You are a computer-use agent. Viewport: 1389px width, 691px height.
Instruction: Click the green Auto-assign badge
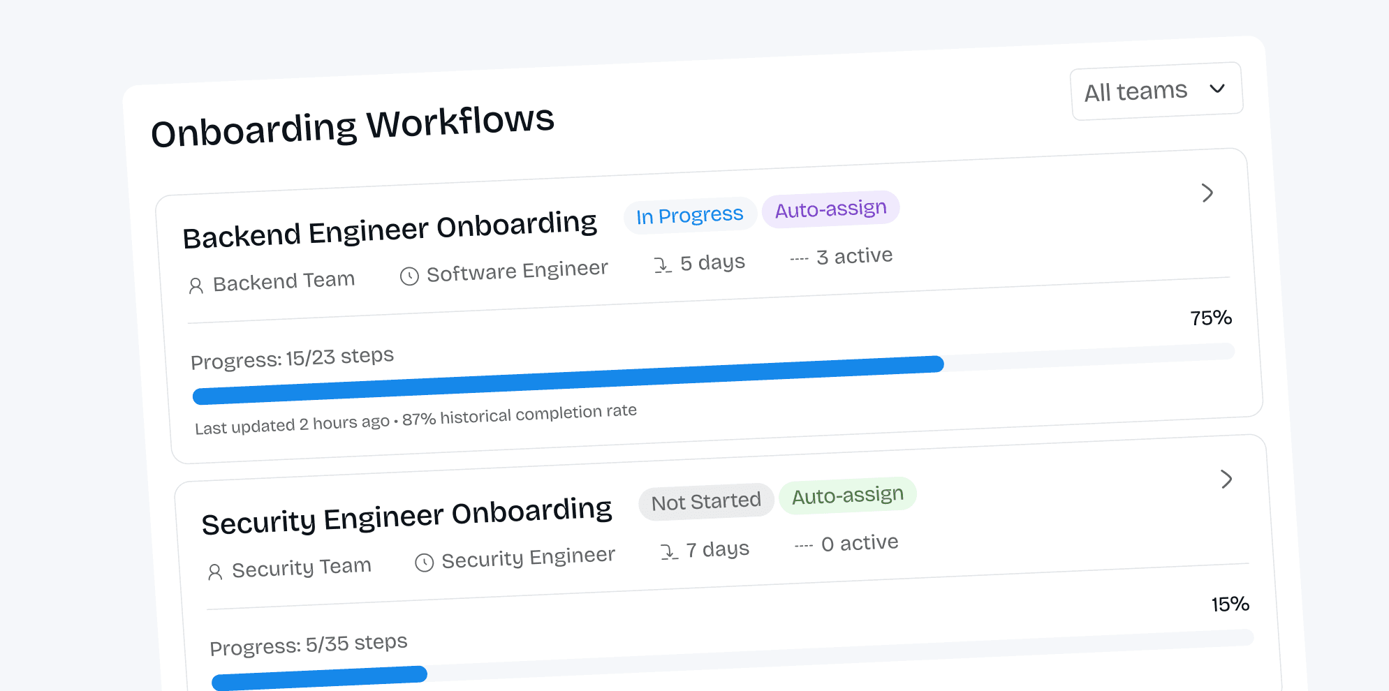coord(848,496)
